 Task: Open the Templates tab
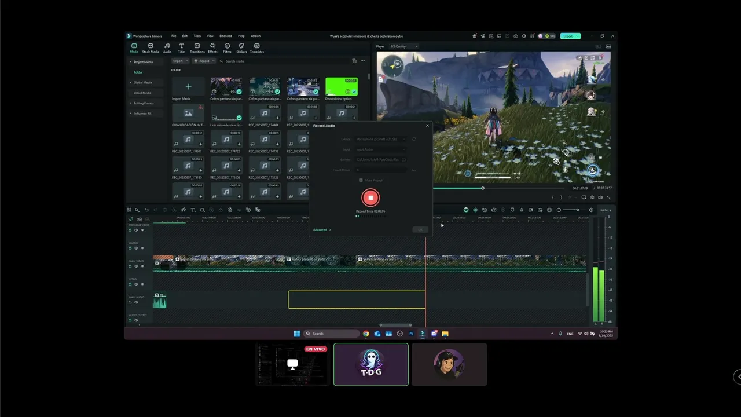click(257, 48)
